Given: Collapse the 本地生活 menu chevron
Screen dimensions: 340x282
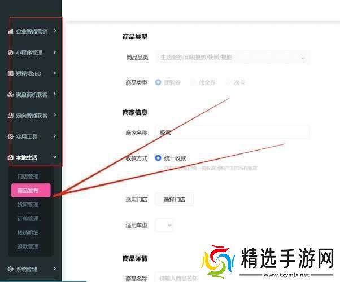Looking at the screenshot, I should click(x=55, y=158).
